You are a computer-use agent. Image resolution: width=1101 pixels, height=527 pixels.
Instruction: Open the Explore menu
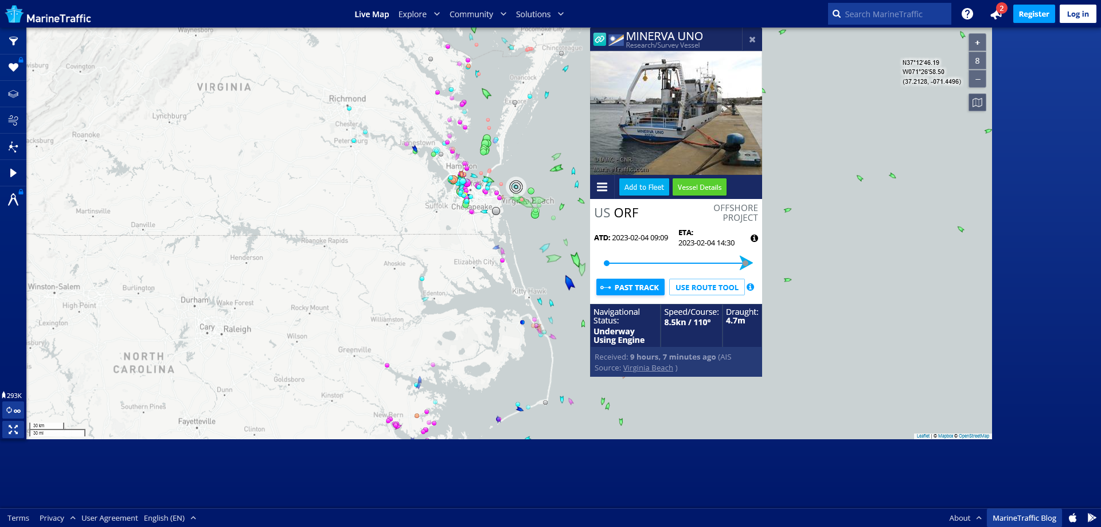(412, 14)
